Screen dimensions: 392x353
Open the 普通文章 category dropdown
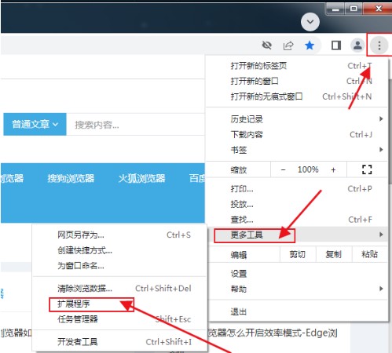point(35,124)
